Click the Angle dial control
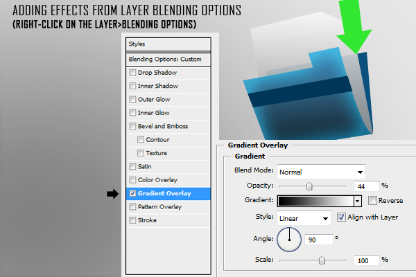Image resolution: width=416 pixels, height=277 pixels. point(289,240)
